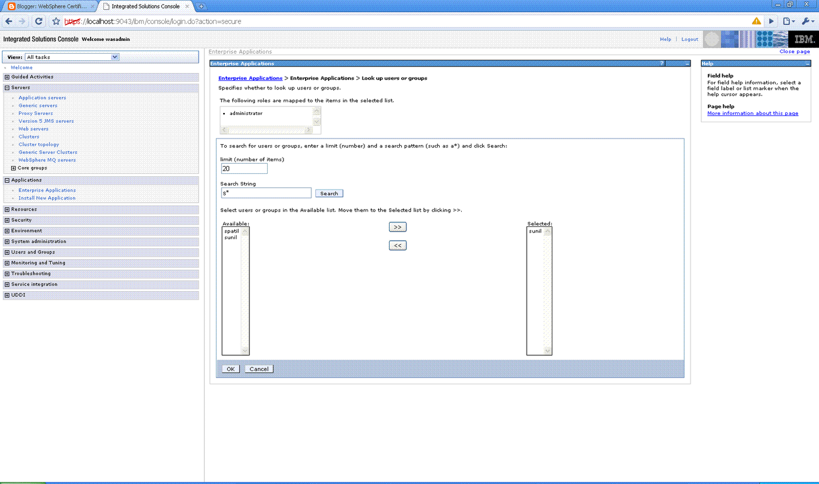Viewport: 819px width, 484px height.
Task: Click the security warning triangle icon
Action: [x=757, y=21]
